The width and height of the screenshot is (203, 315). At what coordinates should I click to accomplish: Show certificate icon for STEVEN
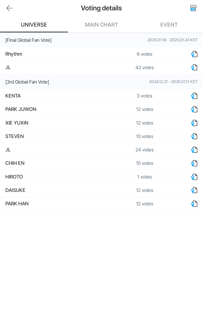coord(194,136)
